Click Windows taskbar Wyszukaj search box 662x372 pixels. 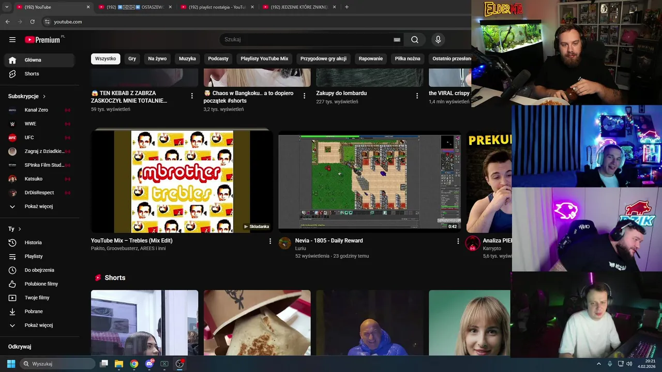[57, 364]
